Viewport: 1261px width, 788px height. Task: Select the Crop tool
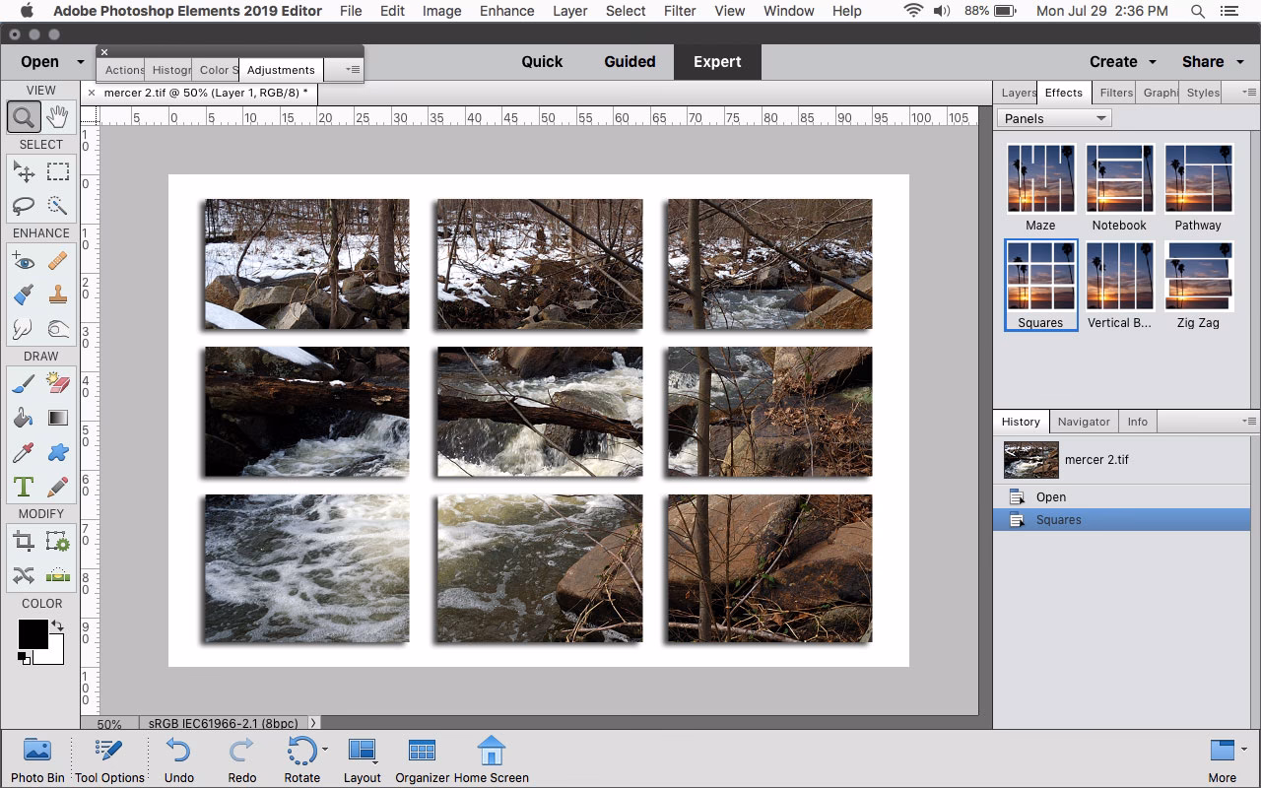click(24, 540)
